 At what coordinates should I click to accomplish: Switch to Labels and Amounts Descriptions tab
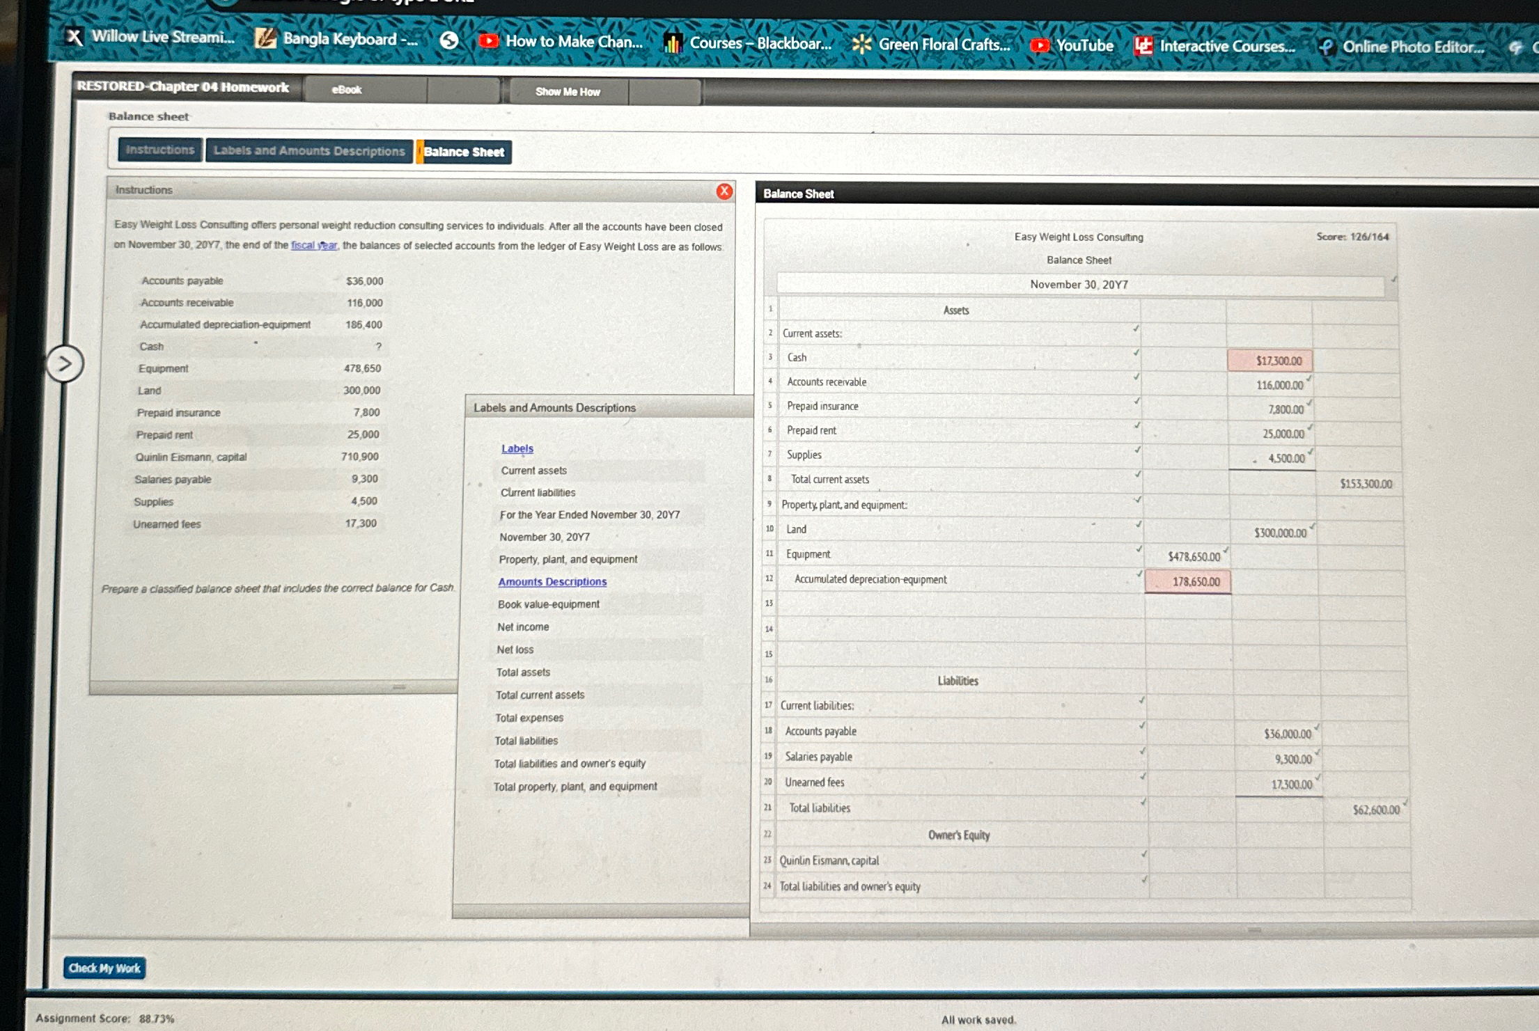309,151
